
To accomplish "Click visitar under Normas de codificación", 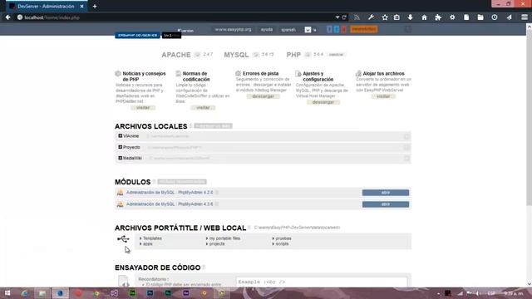I will 203,107.
